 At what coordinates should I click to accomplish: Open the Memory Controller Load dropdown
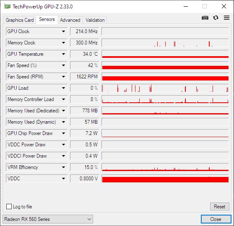(63, 99)
